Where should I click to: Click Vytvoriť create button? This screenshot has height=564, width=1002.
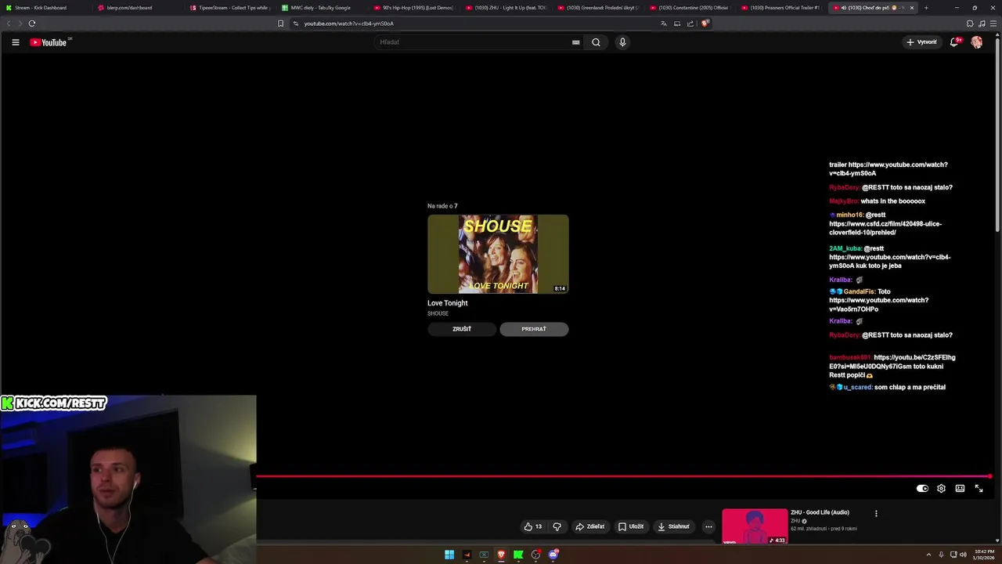click(921, 42)
